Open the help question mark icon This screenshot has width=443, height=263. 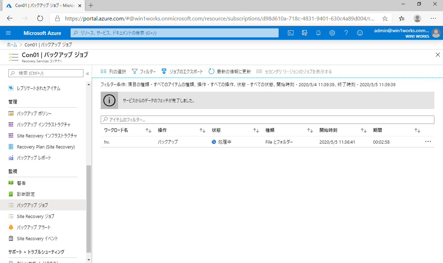pos(346,33)
